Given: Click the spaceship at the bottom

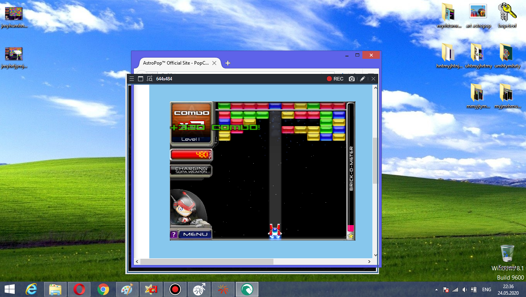Looking at the screenshot, I should pyautogui.click(x=275, y=230).
